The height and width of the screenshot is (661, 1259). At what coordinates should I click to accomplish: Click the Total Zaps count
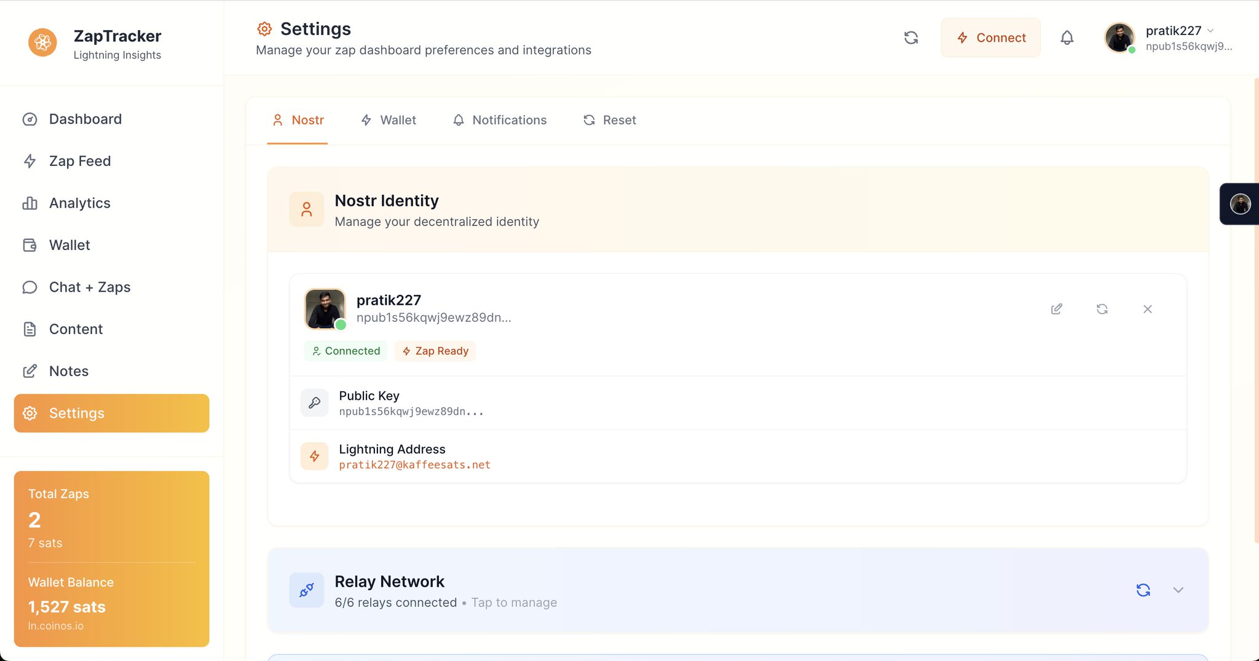pos(34,520)
